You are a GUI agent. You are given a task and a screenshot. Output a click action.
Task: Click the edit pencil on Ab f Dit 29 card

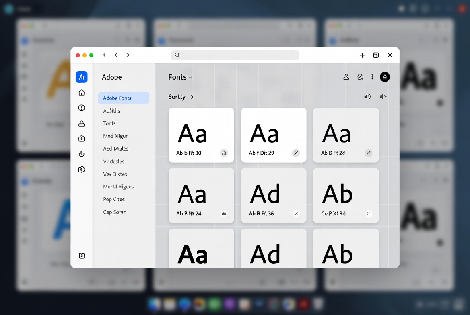click(x=296, y=153)
